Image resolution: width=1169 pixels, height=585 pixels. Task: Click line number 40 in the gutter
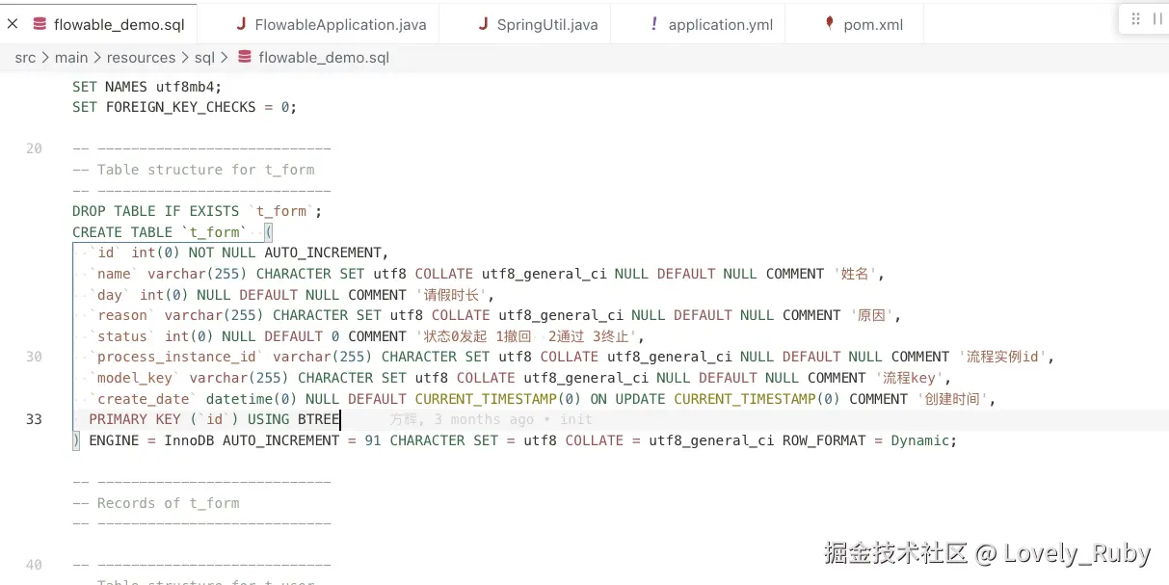click(34, 565)
